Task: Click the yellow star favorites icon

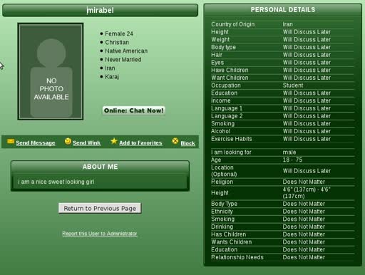Action: pyautogui.click(x=114, y=141)
